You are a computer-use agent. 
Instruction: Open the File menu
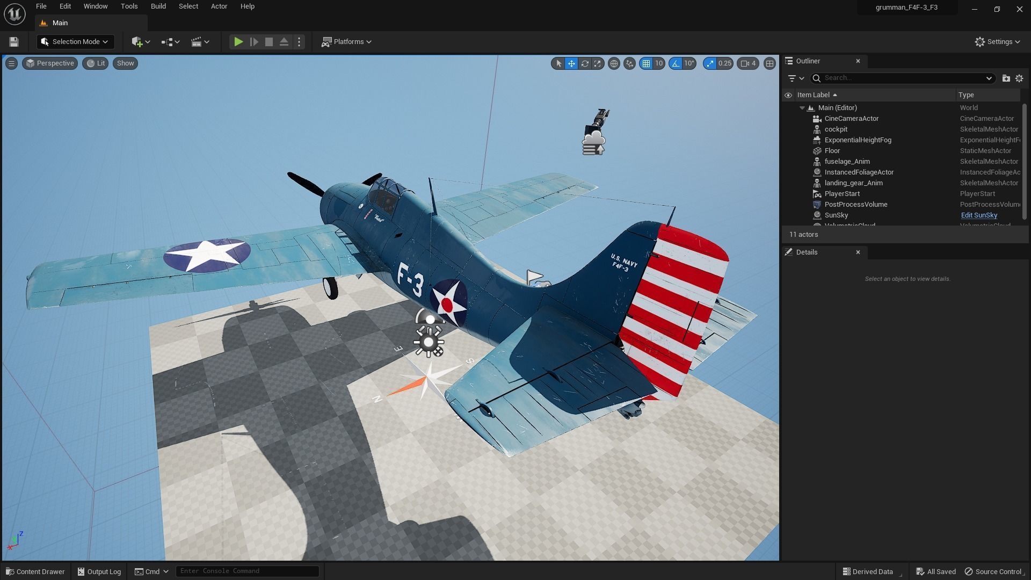[41, 6]
